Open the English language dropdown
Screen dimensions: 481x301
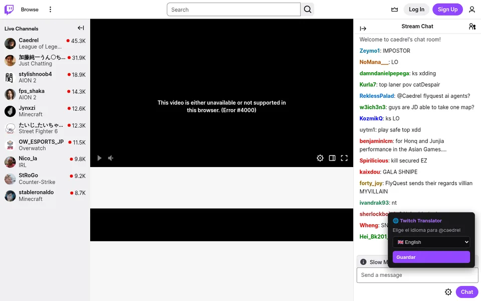coord(431,242)
